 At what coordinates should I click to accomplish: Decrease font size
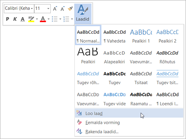(63, 9)
